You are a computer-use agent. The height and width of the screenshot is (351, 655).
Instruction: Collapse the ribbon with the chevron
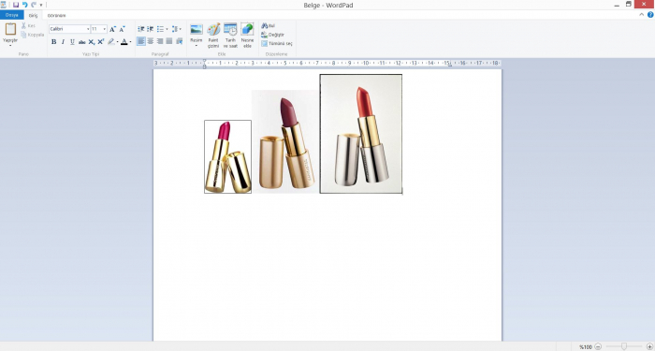[642, 15]
